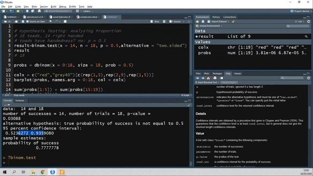The image size is (313, 176).
Task: Click the Find/Replace magnifier in editor toolbar
Action: tap(51, 22)
